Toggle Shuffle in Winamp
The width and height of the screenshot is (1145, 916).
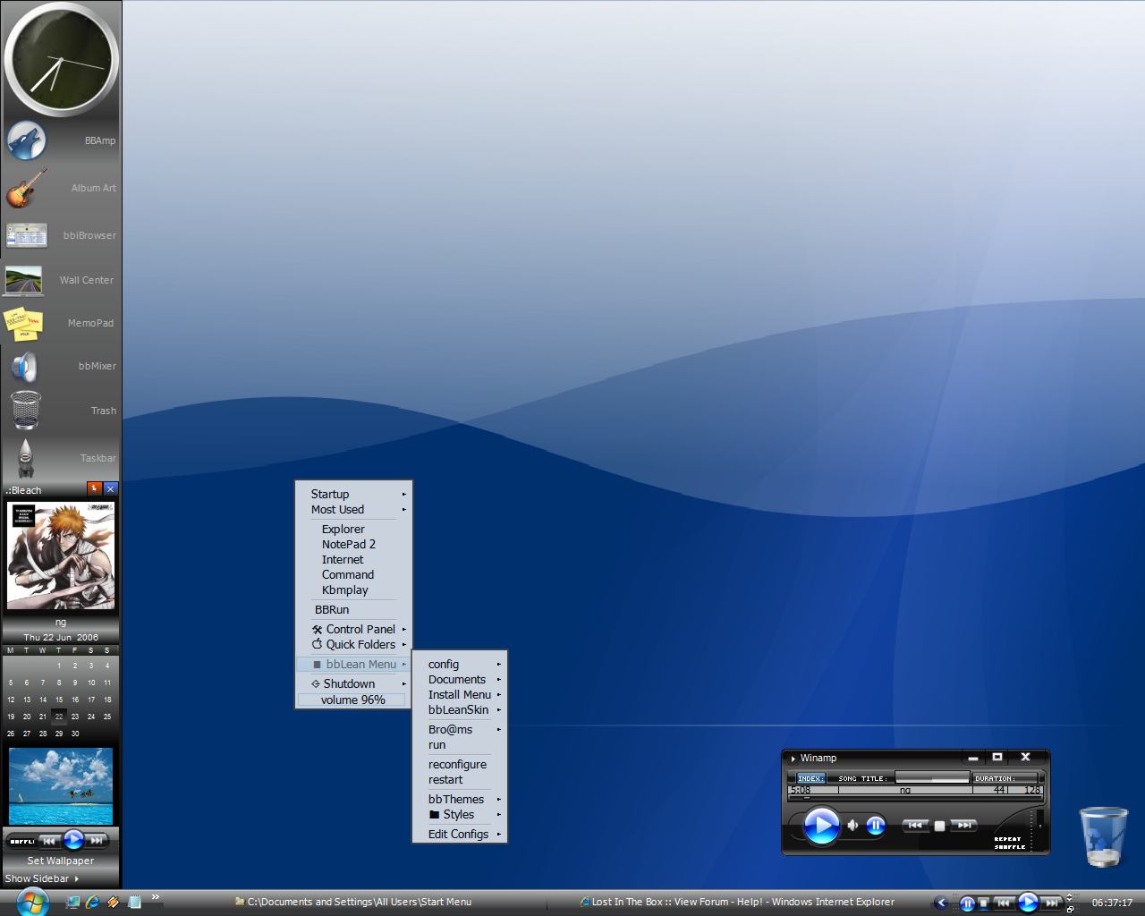[x=1009, y=847]
